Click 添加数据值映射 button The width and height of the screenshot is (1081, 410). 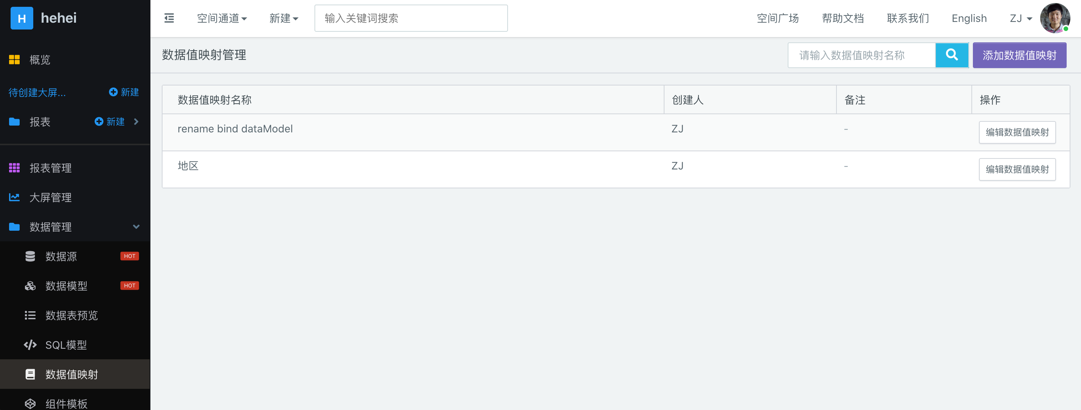(x=1019, y=55)
